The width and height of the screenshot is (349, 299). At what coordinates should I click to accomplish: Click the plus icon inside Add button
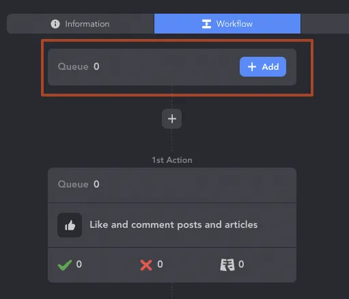252,67
